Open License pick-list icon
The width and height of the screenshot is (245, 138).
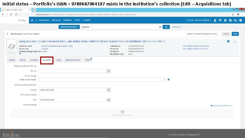109,90
